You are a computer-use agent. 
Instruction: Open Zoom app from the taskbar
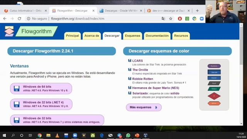[75, 136]
